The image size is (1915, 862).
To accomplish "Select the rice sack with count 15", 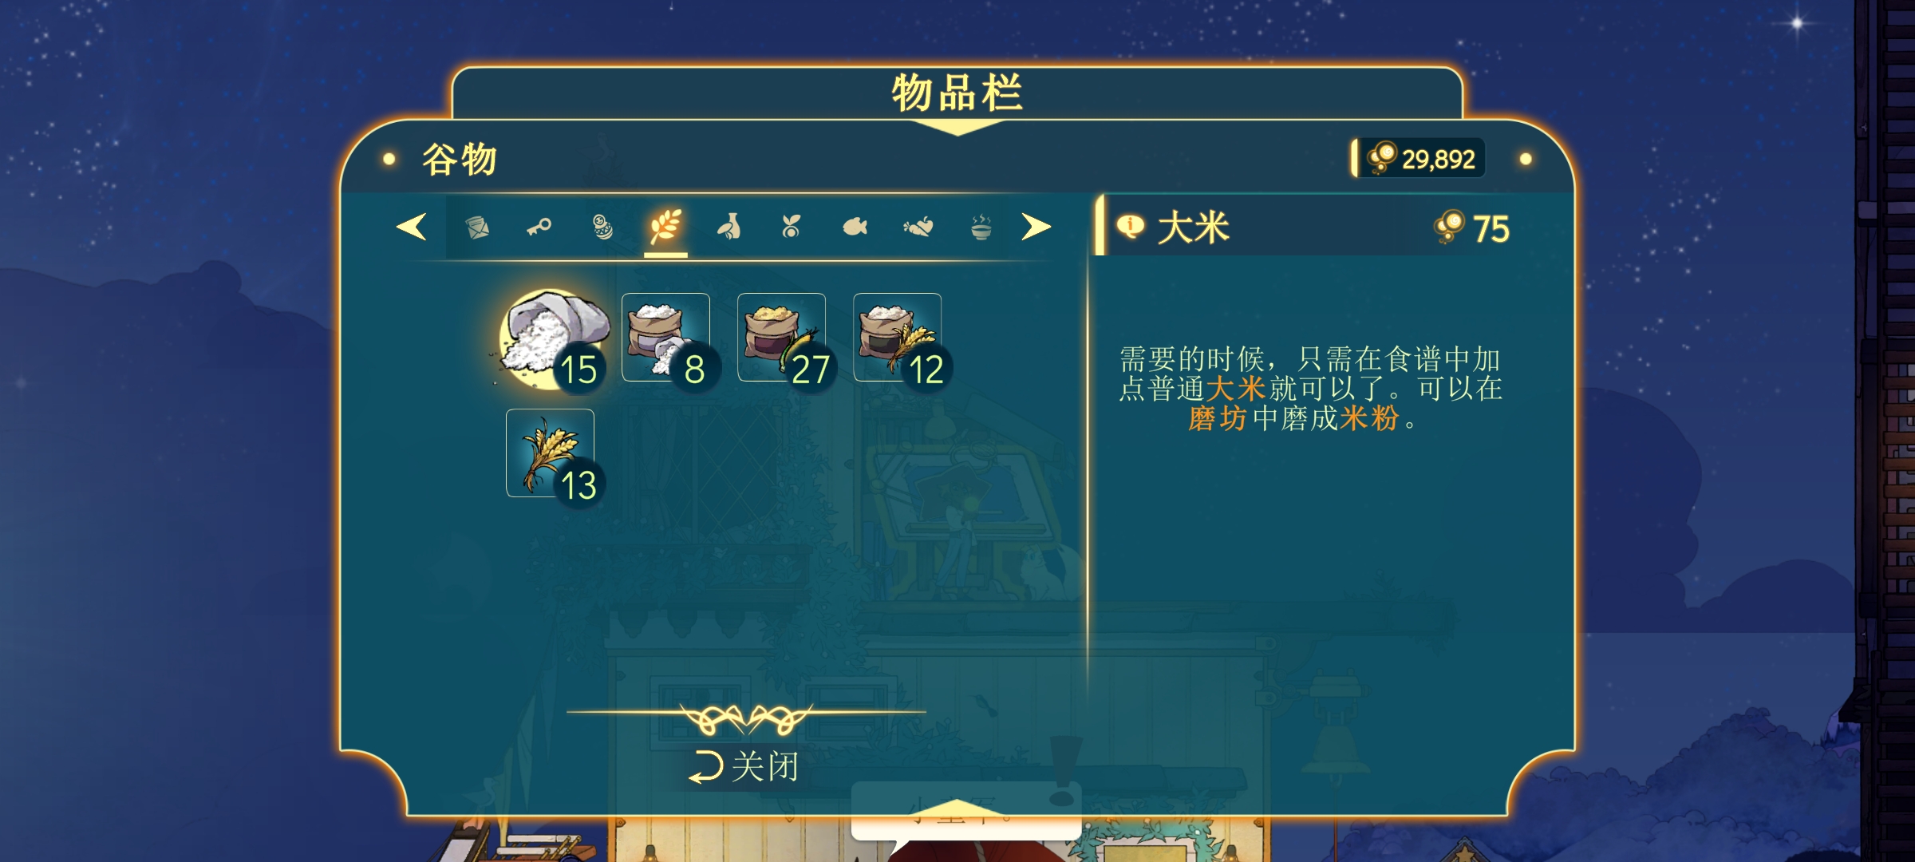I will click(x=552, y=339).
